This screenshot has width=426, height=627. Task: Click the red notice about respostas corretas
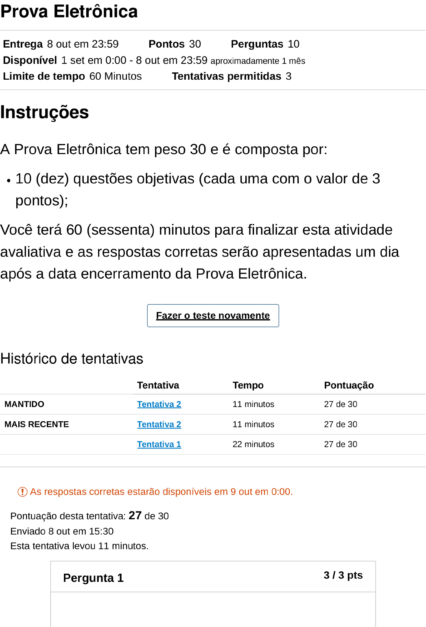(x=161, y=492)
